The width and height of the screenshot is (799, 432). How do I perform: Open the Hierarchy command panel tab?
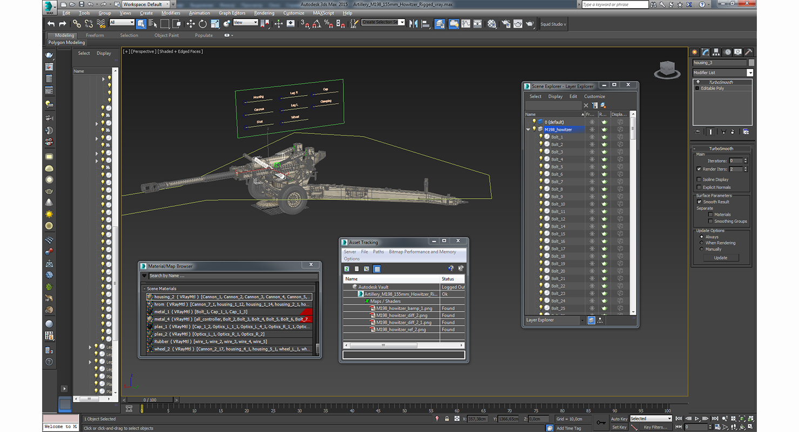(x=716, y=52)
